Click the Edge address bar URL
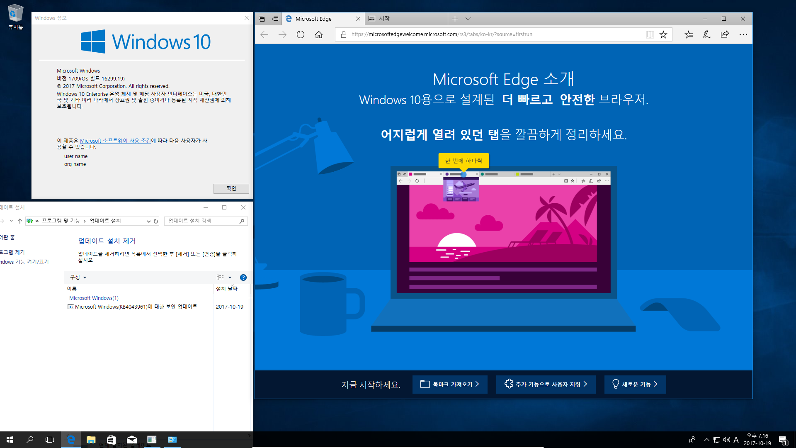The height and width of the screenshot is (448, 796). point(442,34)
